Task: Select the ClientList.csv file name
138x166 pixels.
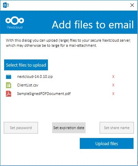Action: coord(28,85)
